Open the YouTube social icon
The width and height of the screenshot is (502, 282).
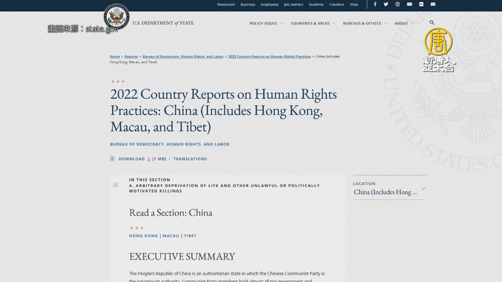409,4
